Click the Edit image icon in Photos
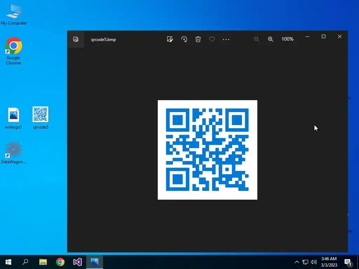The image size is (359, 269). [x=170, y=39]
